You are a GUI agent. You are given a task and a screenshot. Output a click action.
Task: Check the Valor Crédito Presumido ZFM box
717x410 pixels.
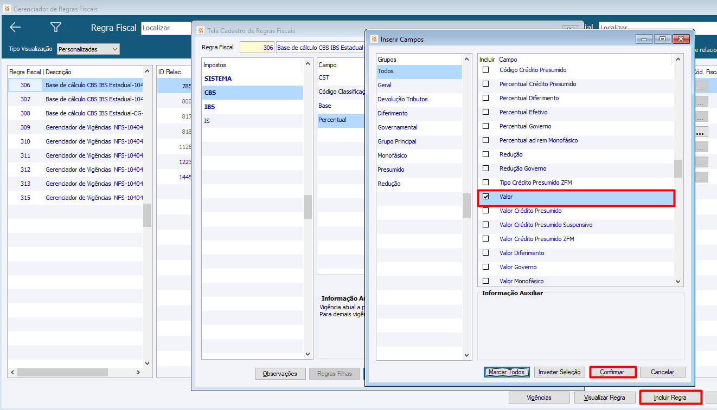(x=486, y=239)
